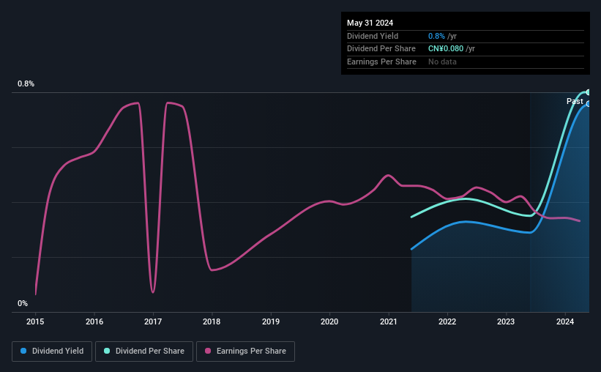The width and height of the screenshot is (601, 372).
Task: Select the blue Dividend Yield endpoint marker
Action: (x=588, y=104)
